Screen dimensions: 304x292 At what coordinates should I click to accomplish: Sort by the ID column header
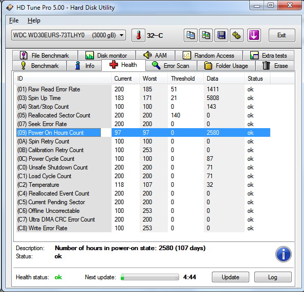(x=63, y=79)
